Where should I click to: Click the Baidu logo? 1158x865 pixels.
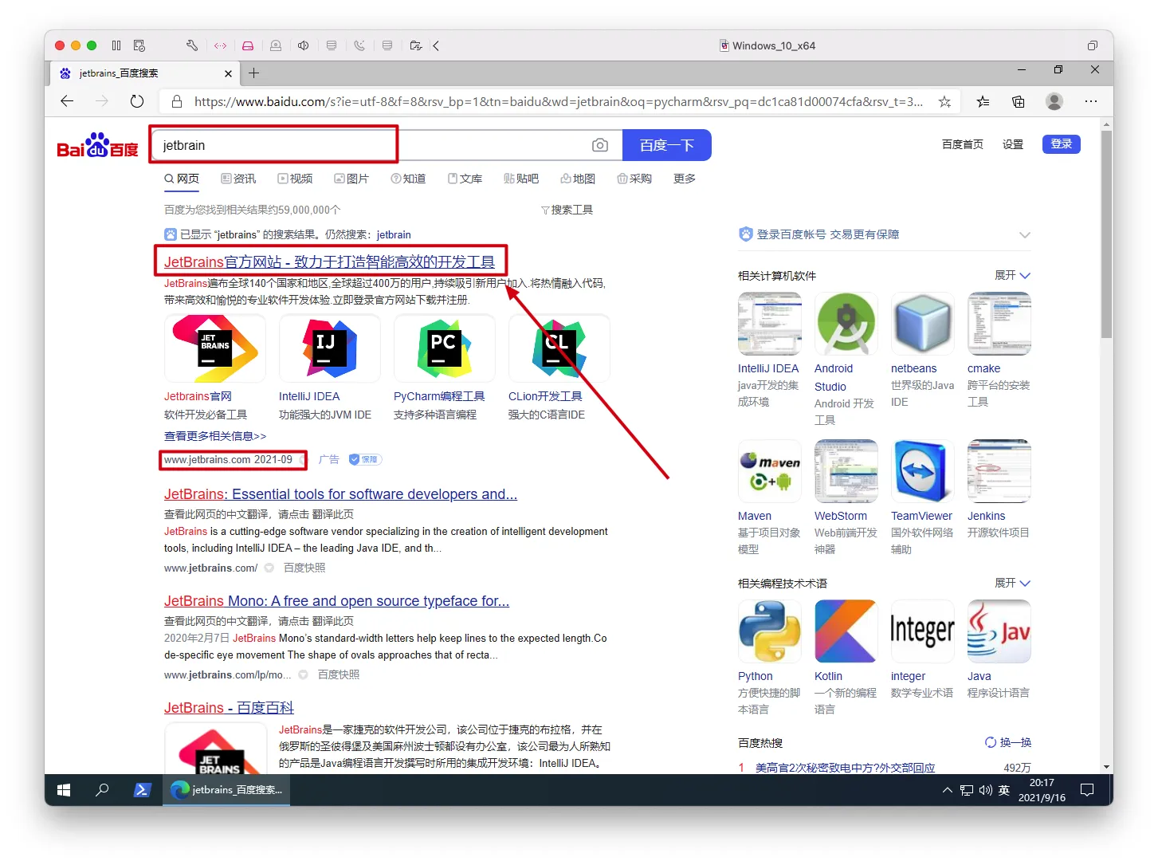[x=98, y=145]
